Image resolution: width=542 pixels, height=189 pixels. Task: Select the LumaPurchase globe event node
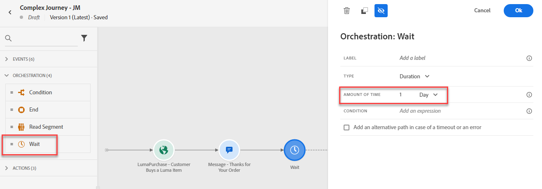164,150
